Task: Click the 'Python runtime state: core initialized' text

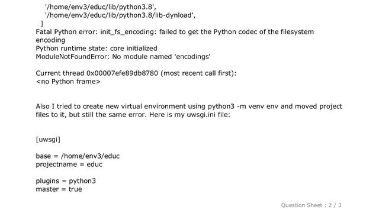Action: 97,49
